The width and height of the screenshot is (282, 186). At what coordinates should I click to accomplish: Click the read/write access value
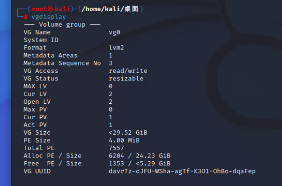click(128, 71)
